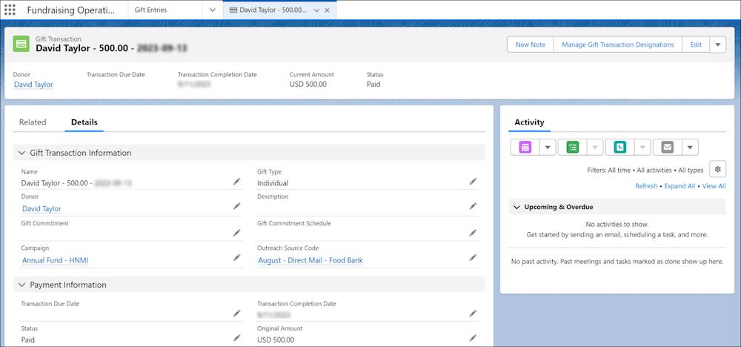Click the Fundraising Operations app name
This screenshot has height=347, width=741.
click(x=71, y=10)
